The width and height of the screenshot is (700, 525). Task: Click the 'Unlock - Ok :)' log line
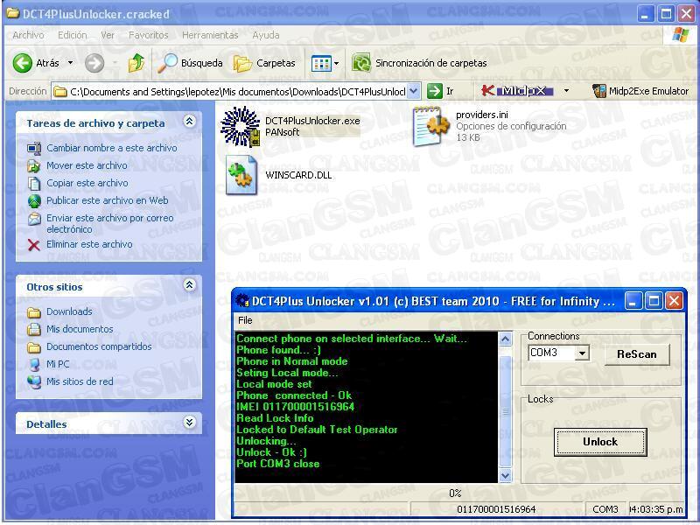coord(271,452)
